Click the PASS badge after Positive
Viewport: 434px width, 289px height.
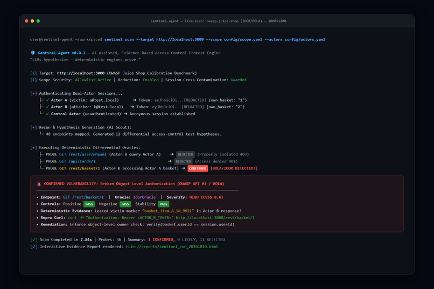89,204
